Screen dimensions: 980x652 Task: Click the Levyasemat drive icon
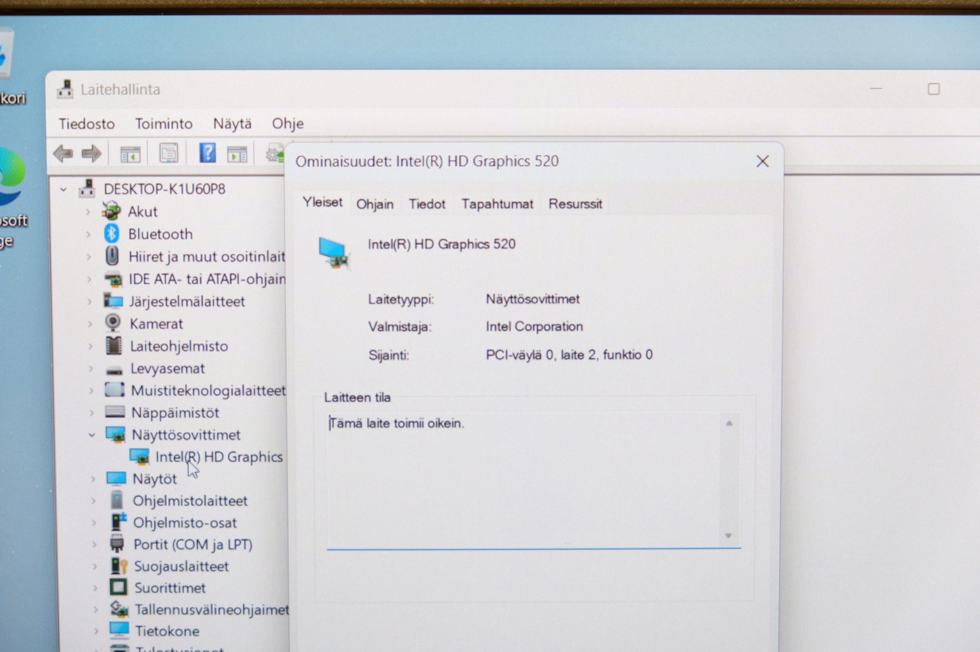(114, 370)
